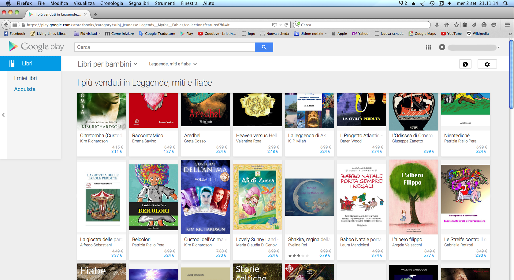Open the Visualizza menu
514x280 pixels.
tap(84, 3)
